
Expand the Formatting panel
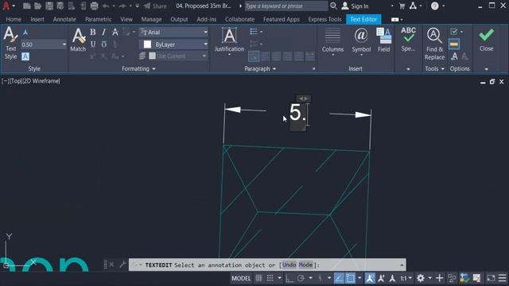click(138, 69)
